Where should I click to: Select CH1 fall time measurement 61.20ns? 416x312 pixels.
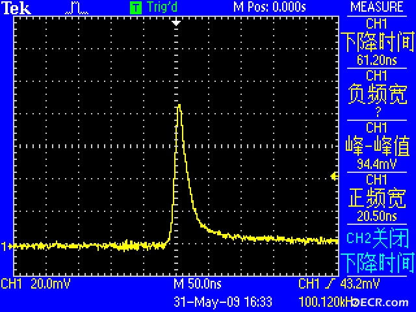click(377, 42)
